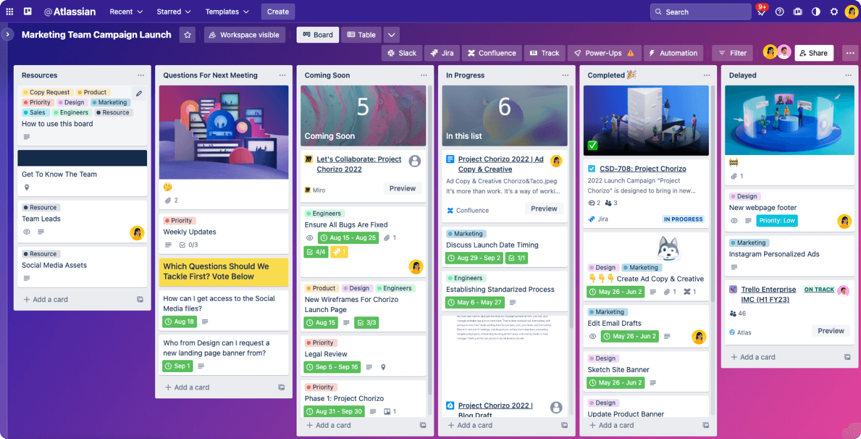
Task: Uncheck the completed box on CSD-708 card
Action: coord(591,168)
